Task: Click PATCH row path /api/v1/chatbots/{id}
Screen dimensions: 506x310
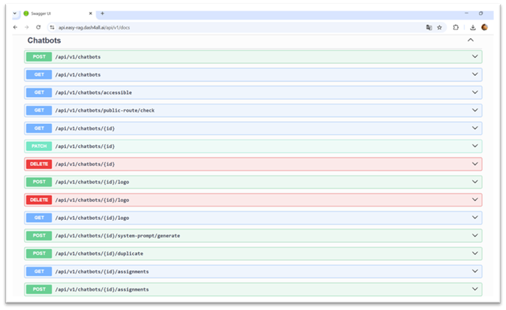Action: pos(85,146)
